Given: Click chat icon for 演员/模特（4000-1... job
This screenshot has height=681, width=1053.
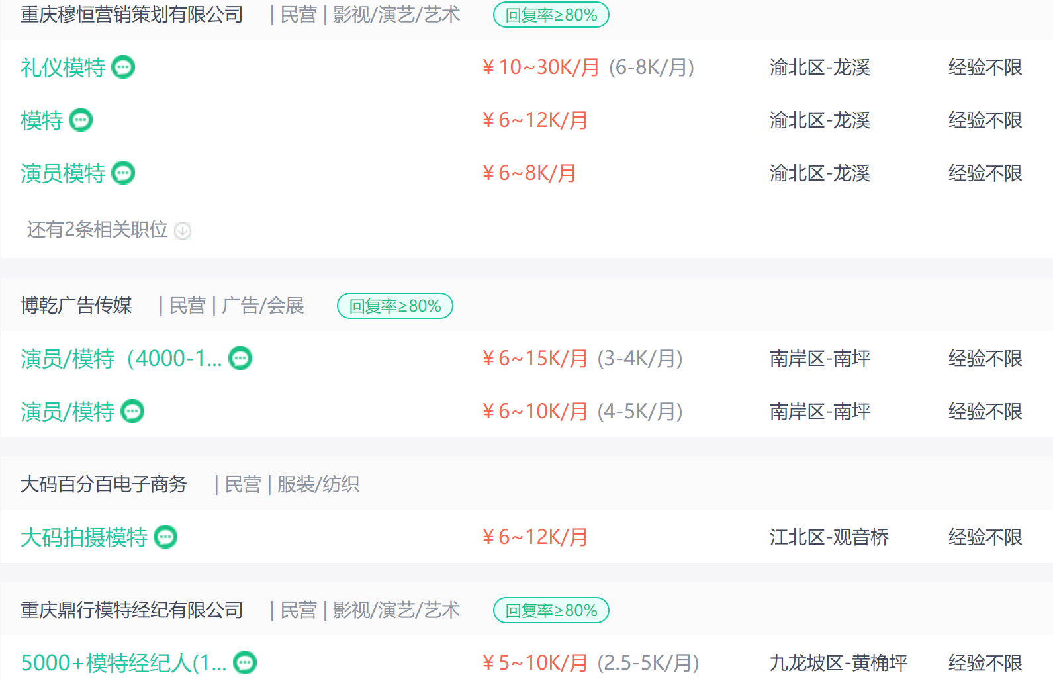Looking at the screenshot, I should [x=240, y=359].
